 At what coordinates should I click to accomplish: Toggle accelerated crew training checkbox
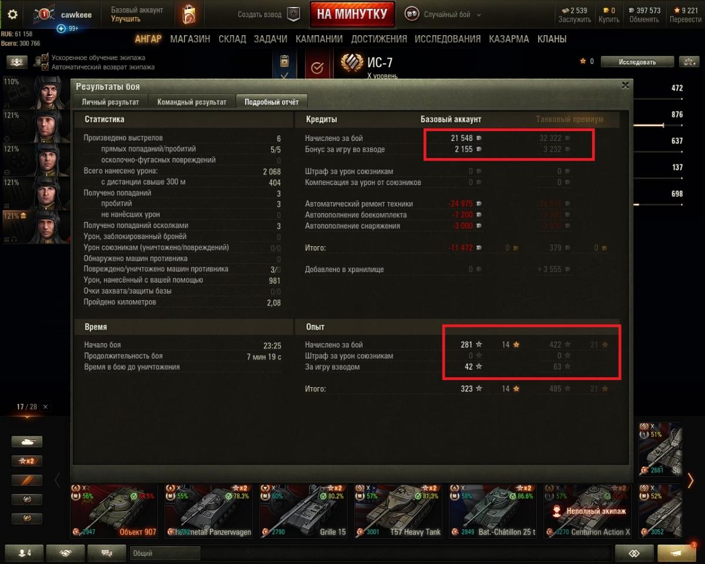45,58
